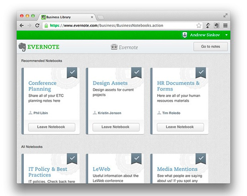The width and height of the screenshot is (247, 196).
Task: Minimize the window with the yellow button
Action: click(27, 16)
